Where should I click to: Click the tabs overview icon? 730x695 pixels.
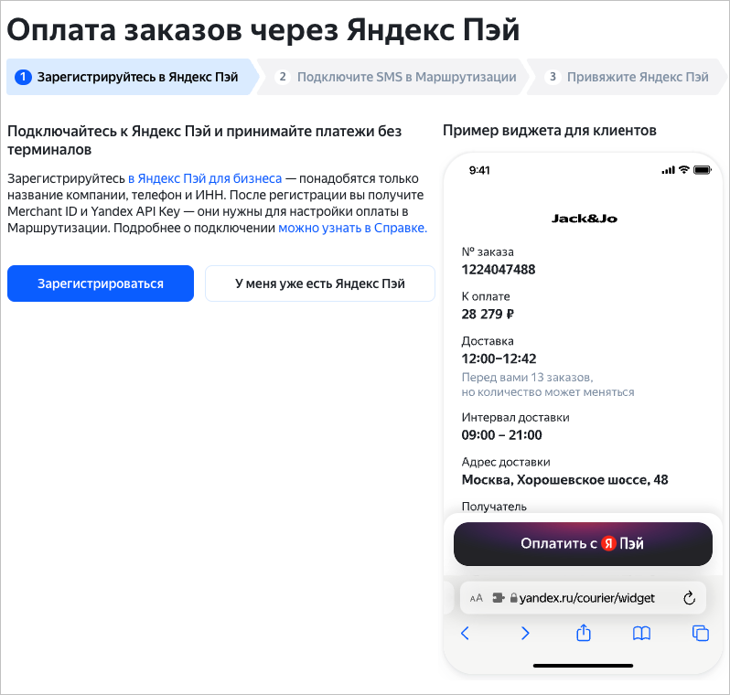(x=701, y=633)
